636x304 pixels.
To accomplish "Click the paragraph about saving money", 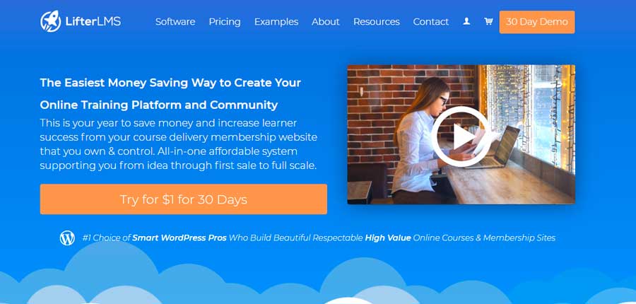I will click(x=179, y=144).
